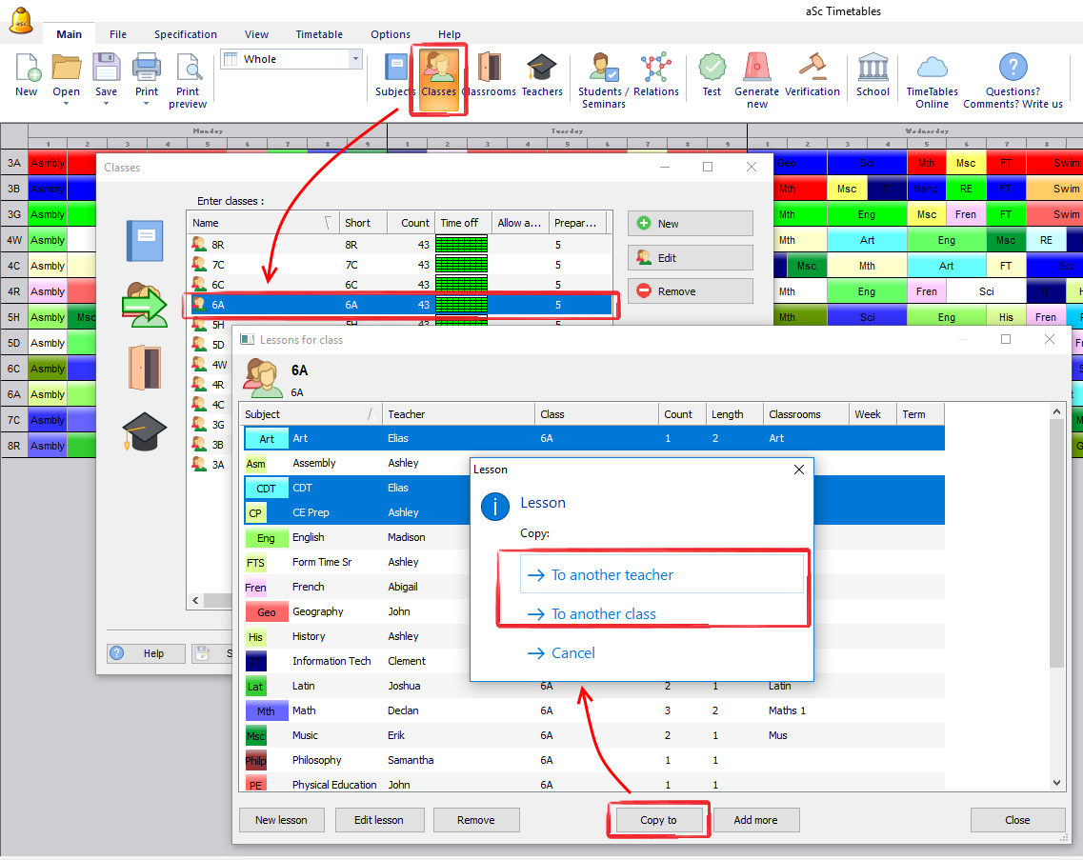Screen dimensions: 1083x860
Task: Click the green Time off grid for 8R
Action: pos(461,245)
